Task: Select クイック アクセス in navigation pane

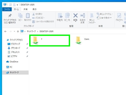Action: click(x=15, y=40)
